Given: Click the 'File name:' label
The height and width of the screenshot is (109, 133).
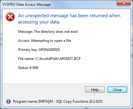Looking at the screenshot, I should [x=26, y=59].
